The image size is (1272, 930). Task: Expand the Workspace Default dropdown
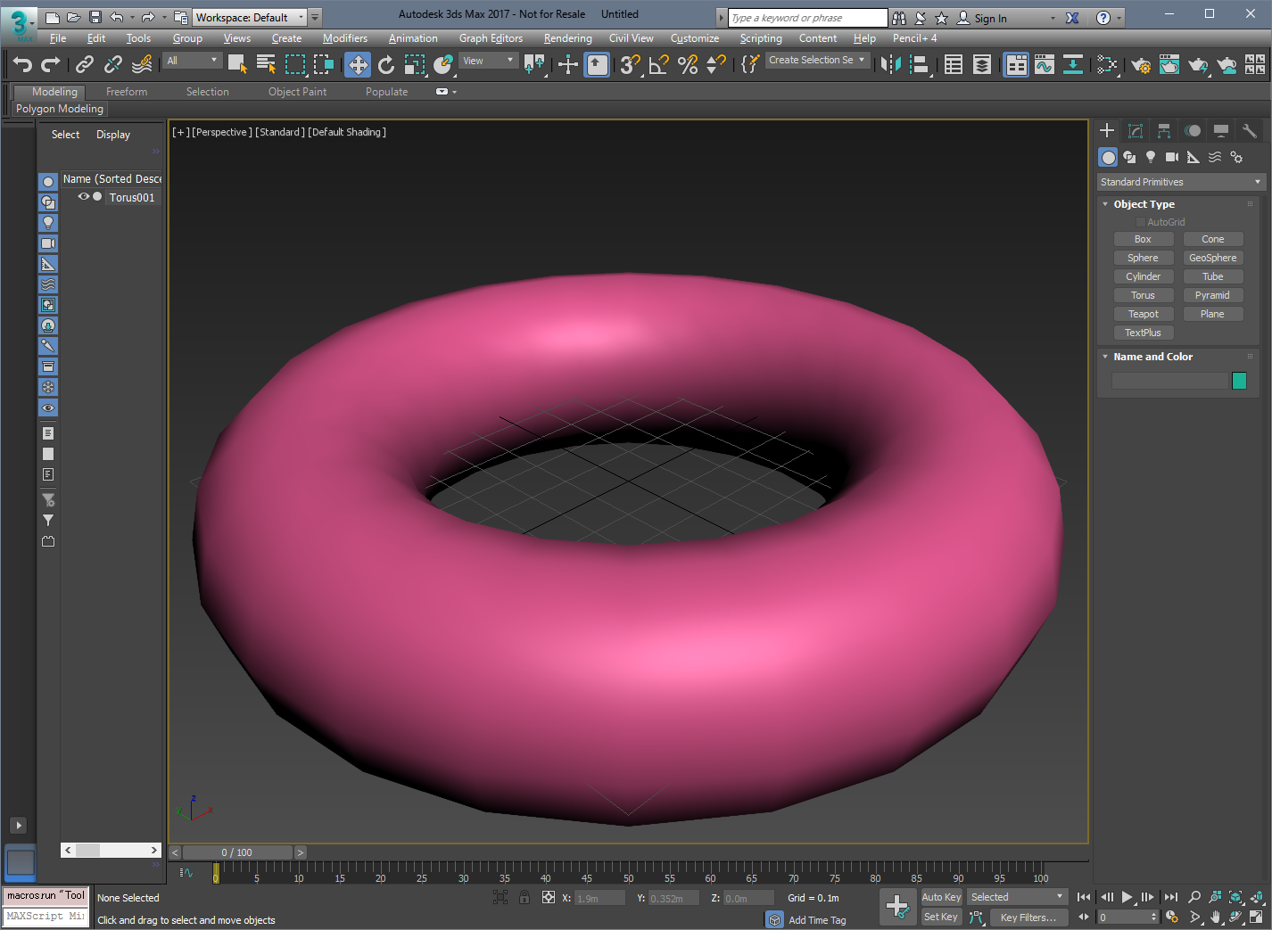[x=250, y=17]
